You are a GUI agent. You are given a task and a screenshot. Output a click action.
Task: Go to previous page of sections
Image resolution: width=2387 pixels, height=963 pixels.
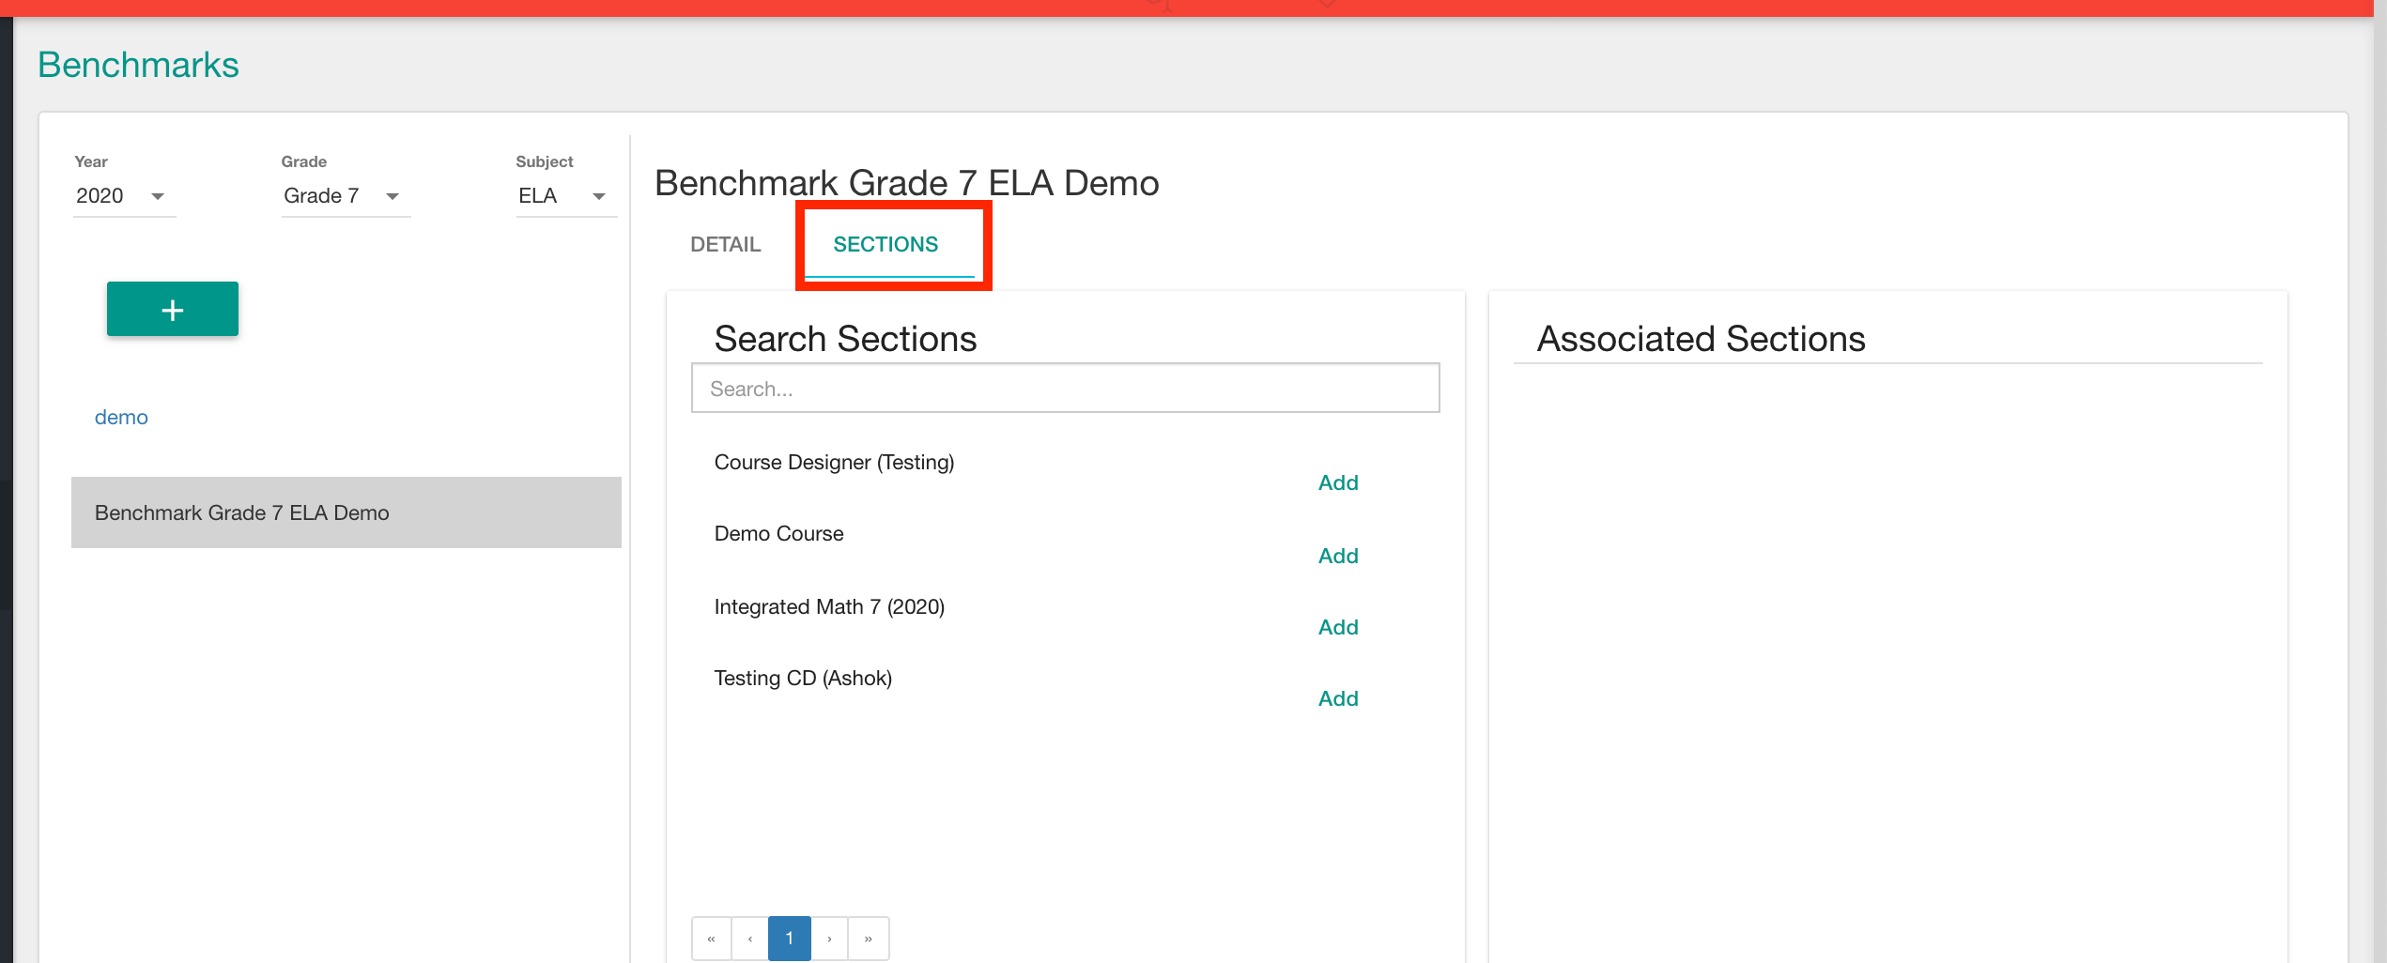pos(750,939)
